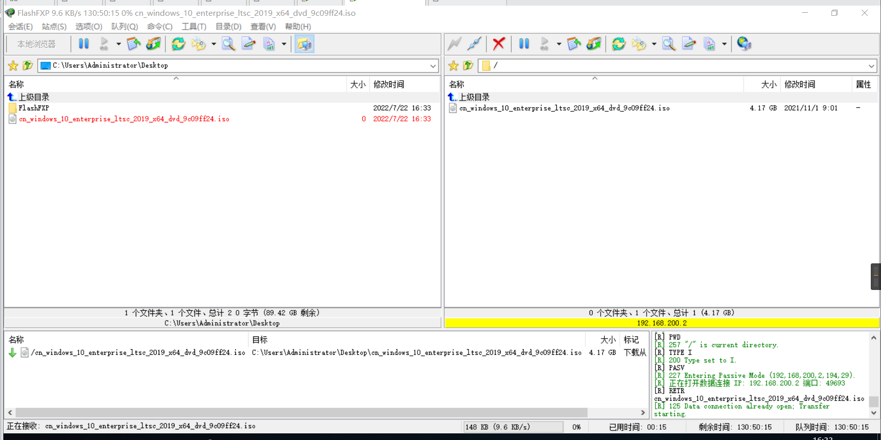
Task: Click the local pane transfer mode document icon
Action: (269, 44)
